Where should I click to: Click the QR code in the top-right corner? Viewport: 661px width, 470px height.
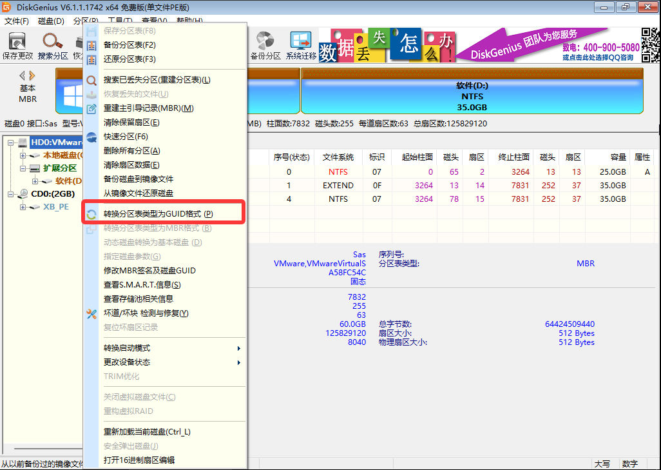pos(649,46)
